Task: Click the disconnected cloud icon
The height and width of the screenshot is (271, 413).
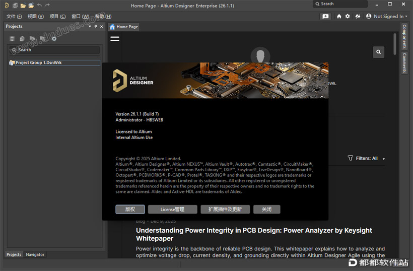Action: tap(358, 16)
